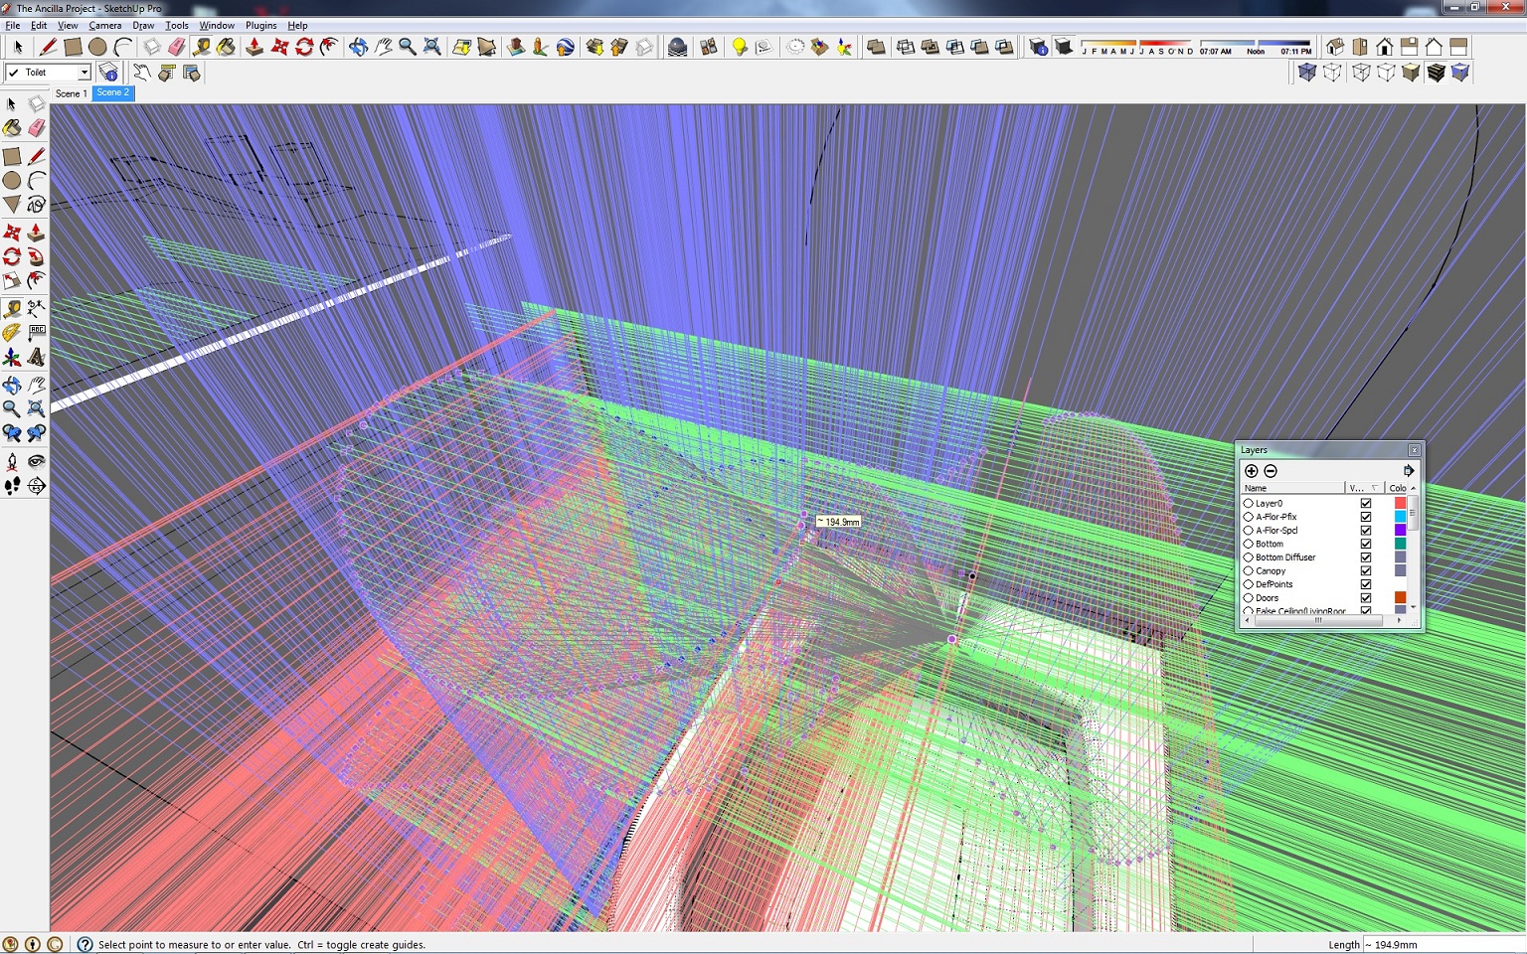Image resolution: width=1527 pixels, height=954 pixels.
Task: Hide the Bottom Diffuser layer via checkbox
Action: click(x=1366, y=557)
